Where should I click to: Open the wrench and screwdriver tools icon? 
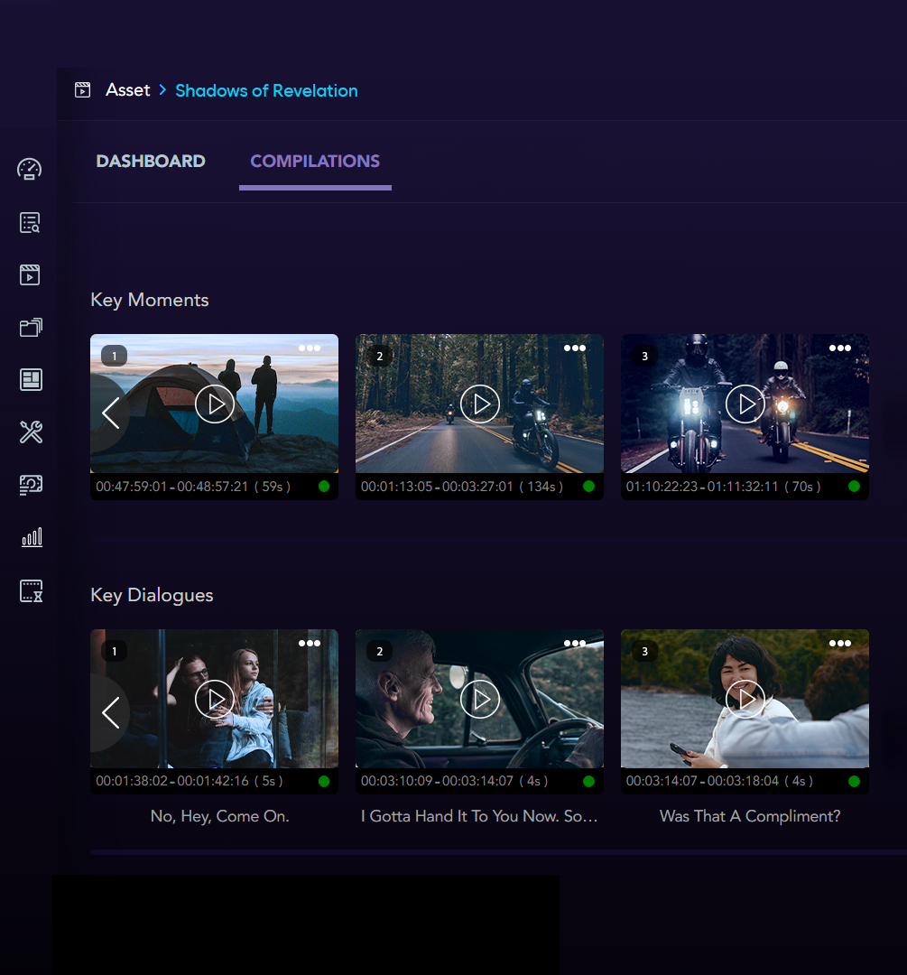31,432
